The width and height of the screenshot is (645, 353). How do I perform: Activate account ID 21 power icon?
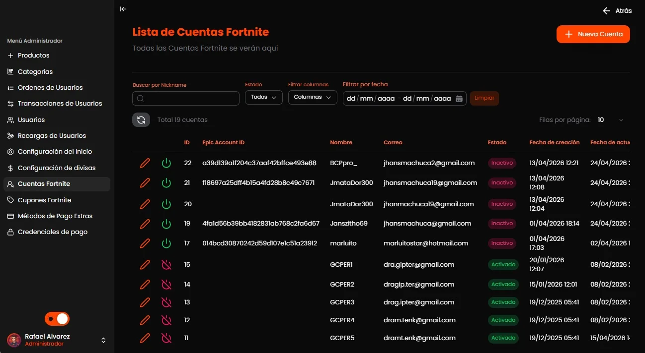click(x=166, y=183)
